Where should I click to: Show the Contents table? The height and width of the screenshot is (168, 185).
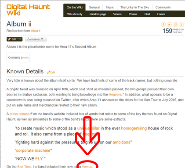click(25, 57)
